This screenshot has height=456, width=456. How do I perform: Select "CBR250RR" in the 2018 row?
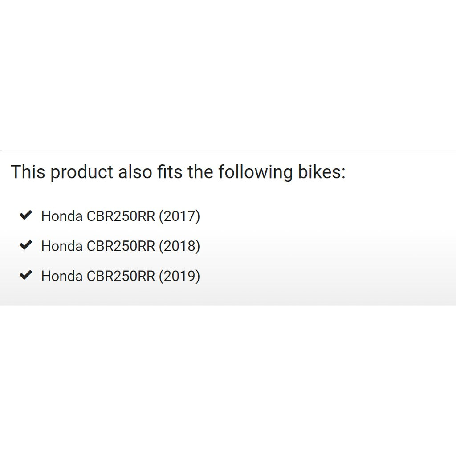pyautogui.click(x=121, y=246)
